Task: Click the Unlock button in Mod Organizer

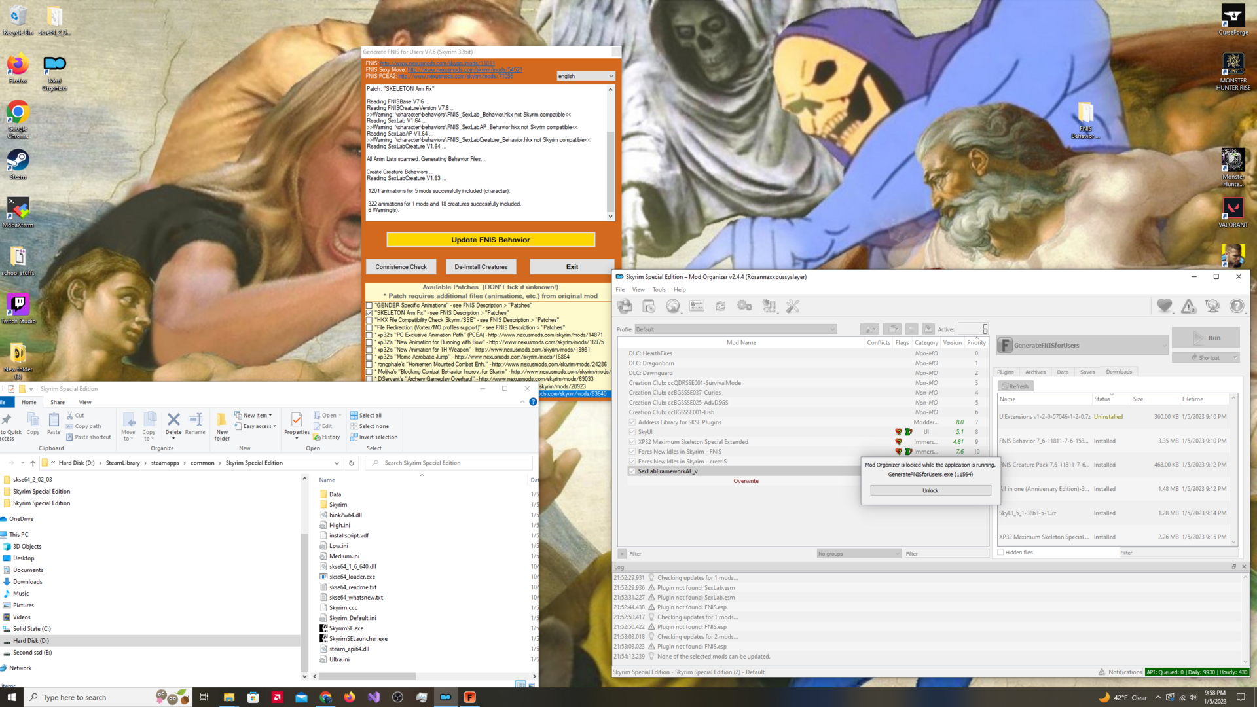Action: (x=930, y=490)
